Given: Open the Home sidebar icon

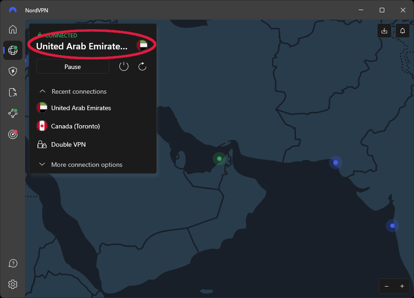Looking at the screenshot, I should coord(13,29).
